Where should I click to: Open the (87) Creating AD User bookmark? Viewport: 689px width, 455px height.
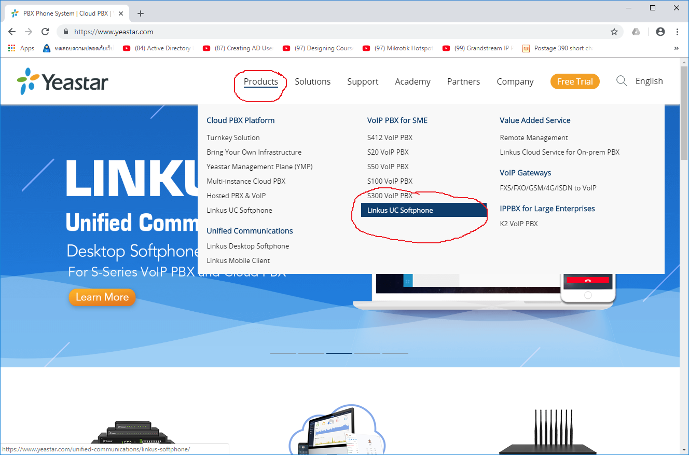(x=238, y=48)
